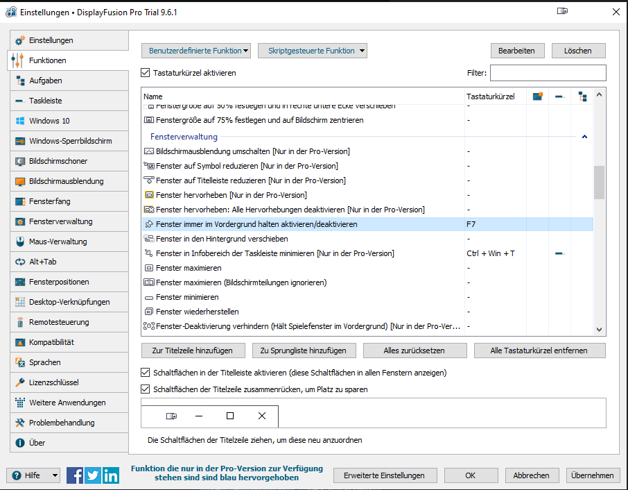The height and width of the screenshot is (490, 628).
Task: Switch to the Alt+Tab tab
Action: pos(69,262)
